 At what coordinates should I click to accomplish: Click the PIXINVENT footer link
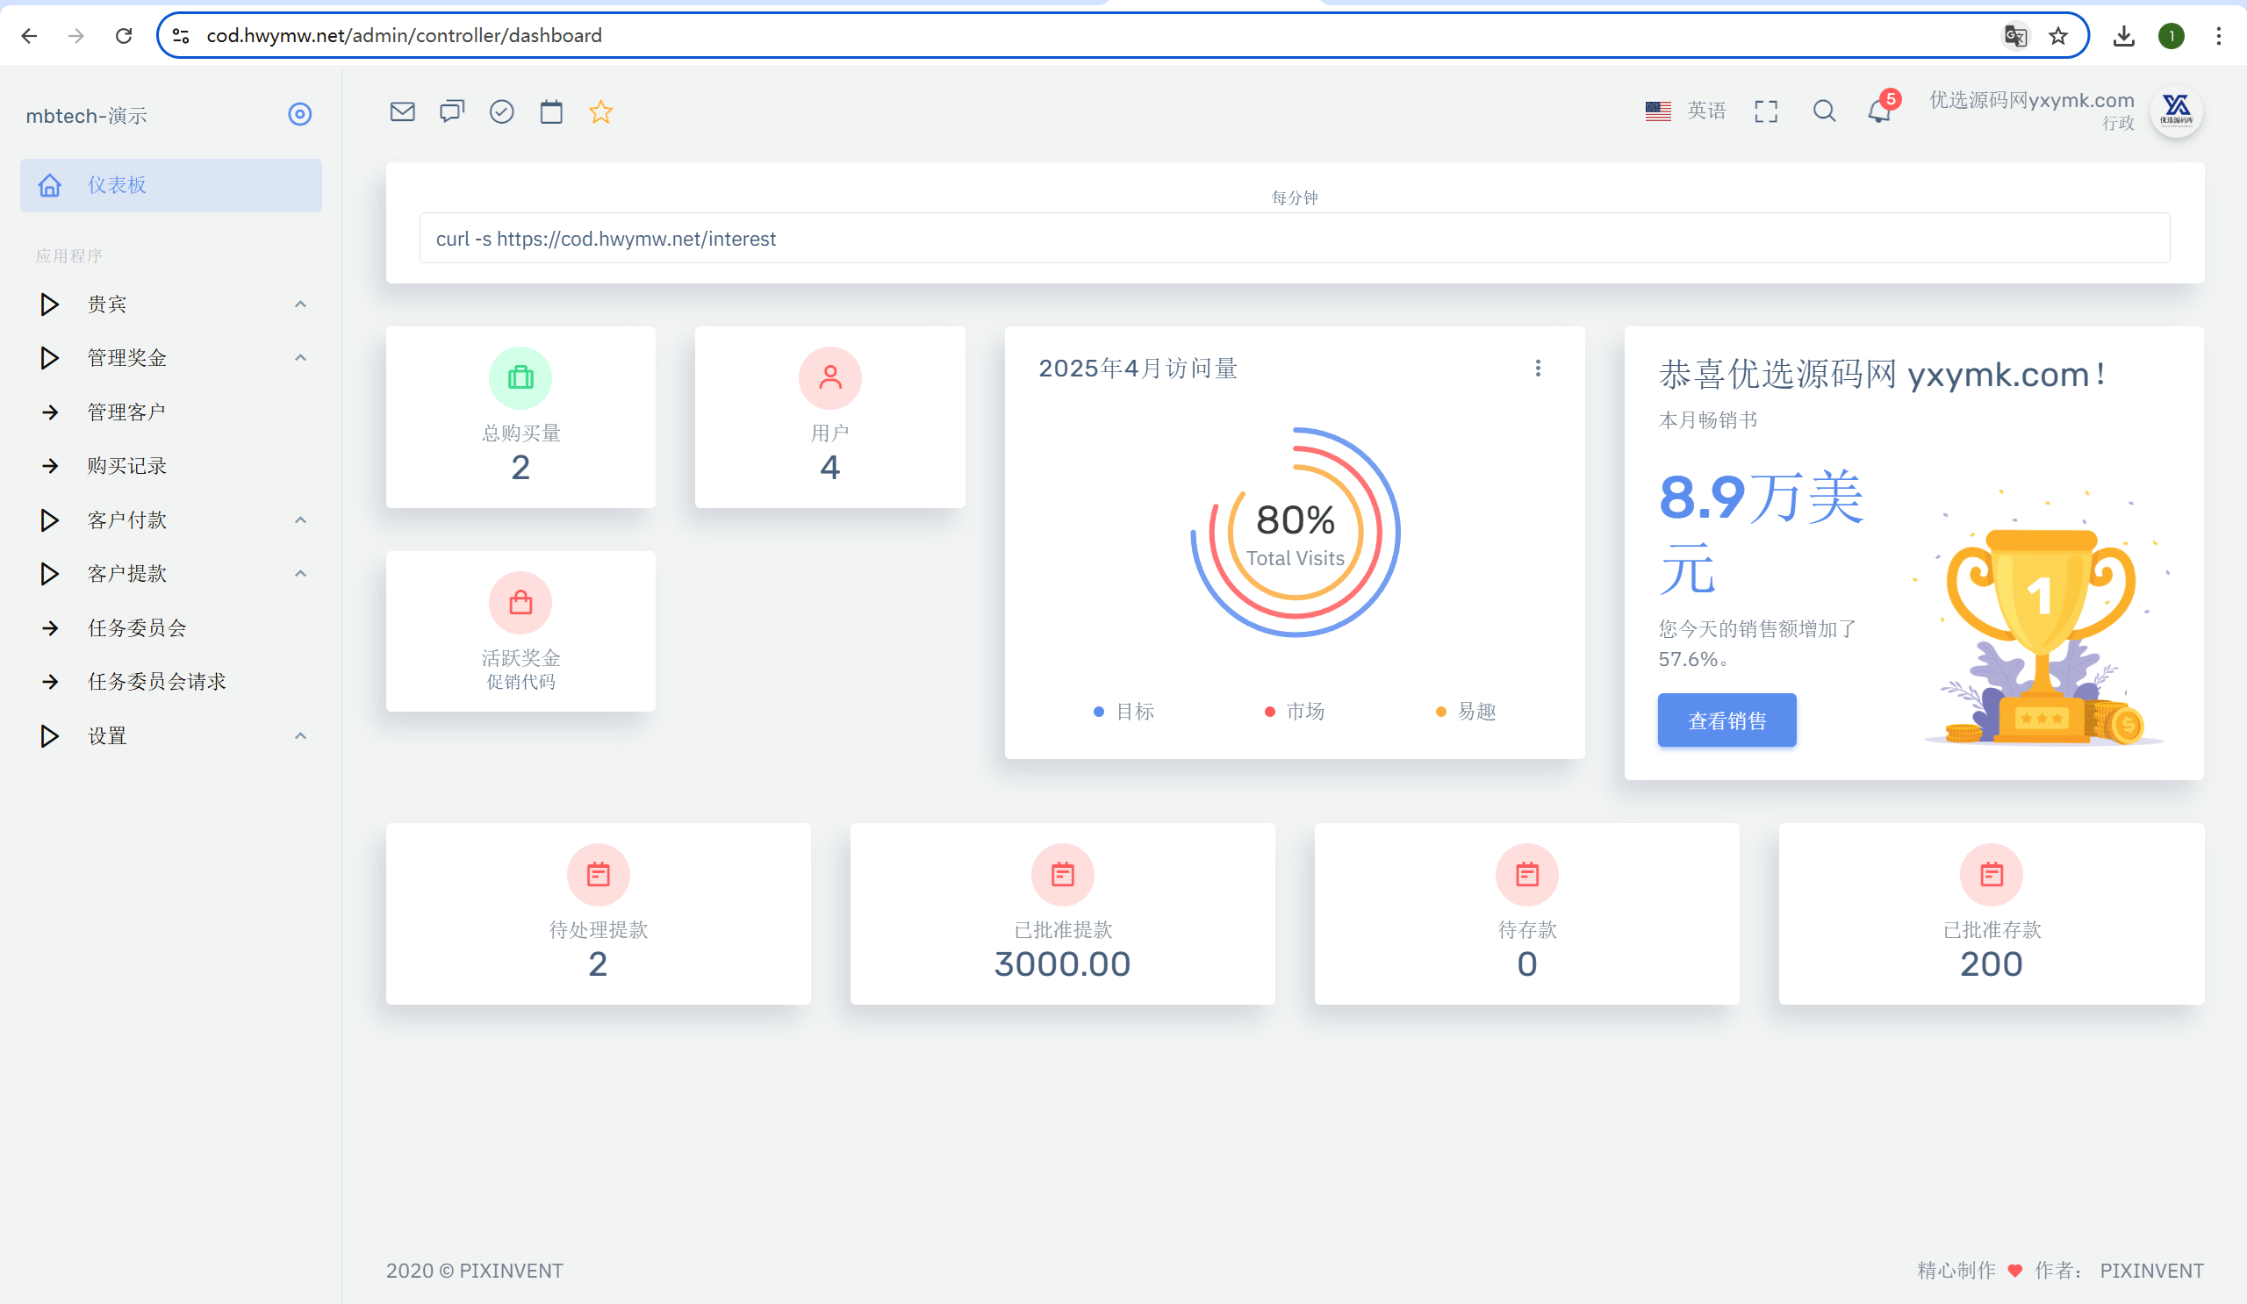(x=2150, y=1270)
